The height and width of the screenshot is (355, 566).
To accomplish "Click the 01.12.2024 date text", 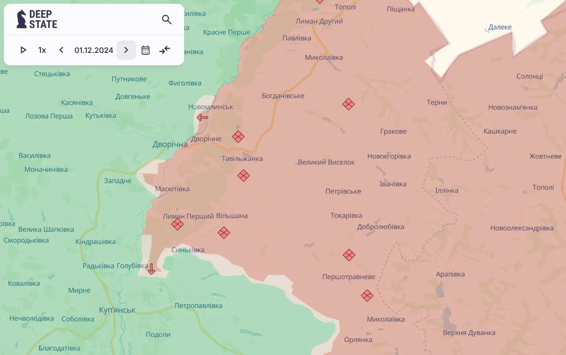I will (94, 50).
